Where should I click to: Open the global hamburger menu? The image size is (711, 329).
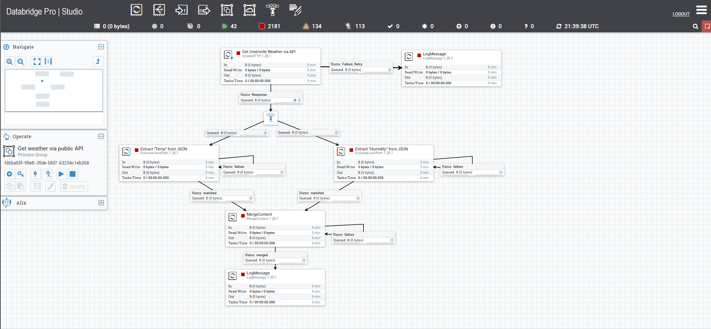[701, 10]
